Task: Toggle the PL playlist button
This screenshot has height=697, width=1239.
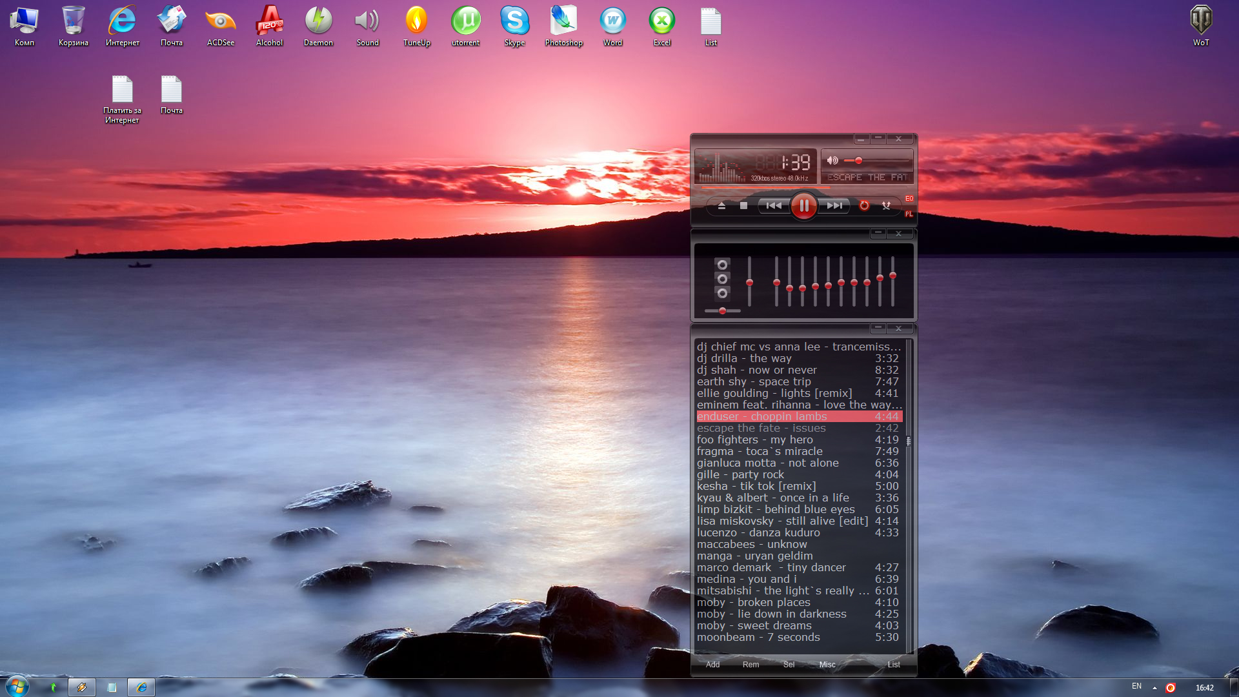Action: coord(909,214)
